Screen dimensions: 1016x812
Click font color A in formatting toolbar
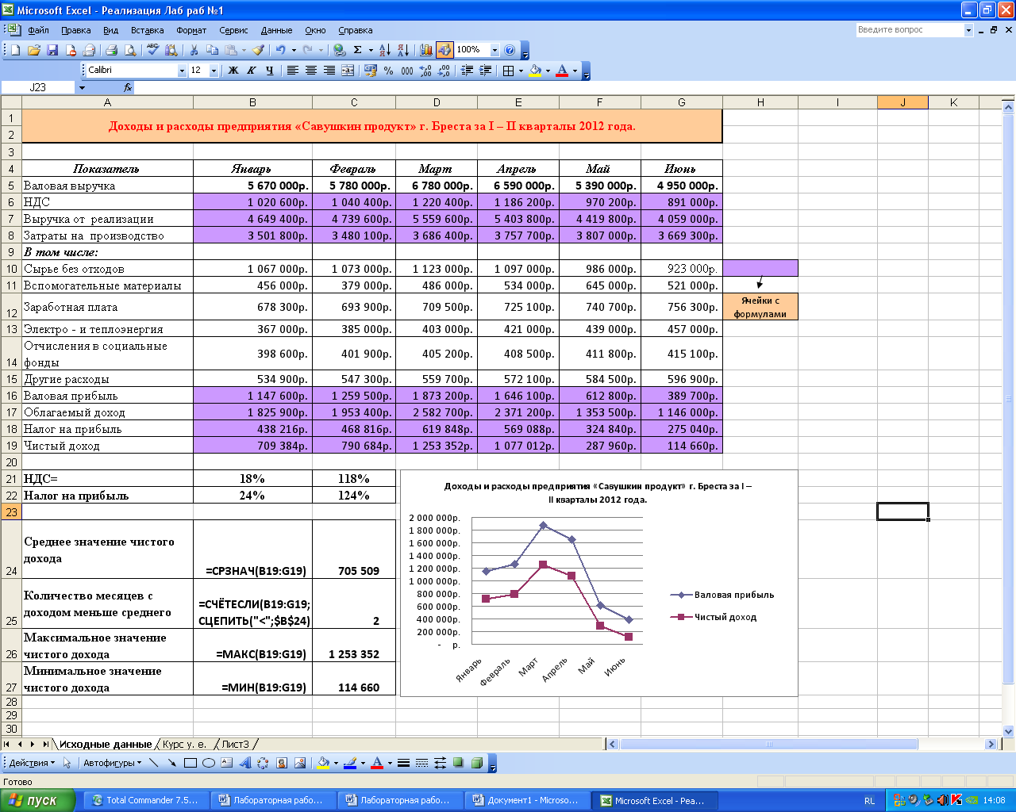pyautogui.click(x=562, y=71)
